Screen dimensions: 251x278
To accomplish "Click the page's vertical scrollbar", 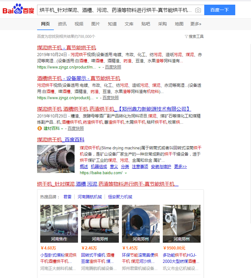I will pyautogui.click(x=250, y=134).
